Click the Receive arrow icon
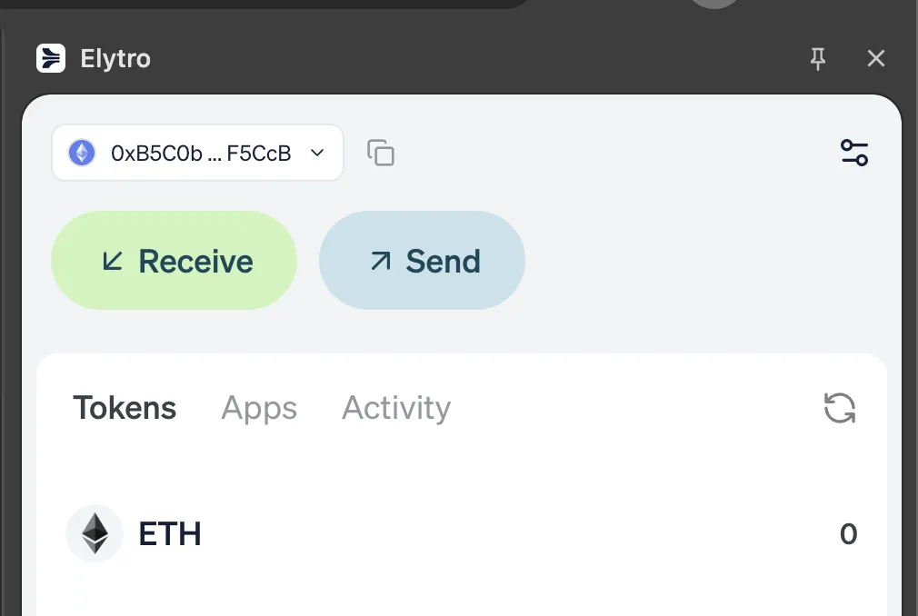The image size is (918, 616). (114, 261)
